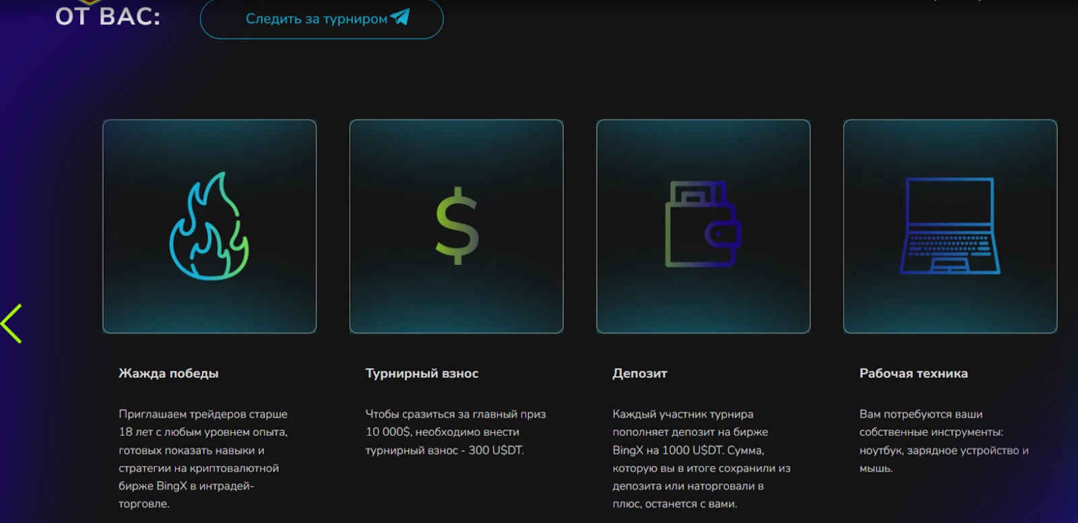Open the Рабочая техника card thumbnail
The width and height of the screenshot is (1078, 523).
(950, 226)
